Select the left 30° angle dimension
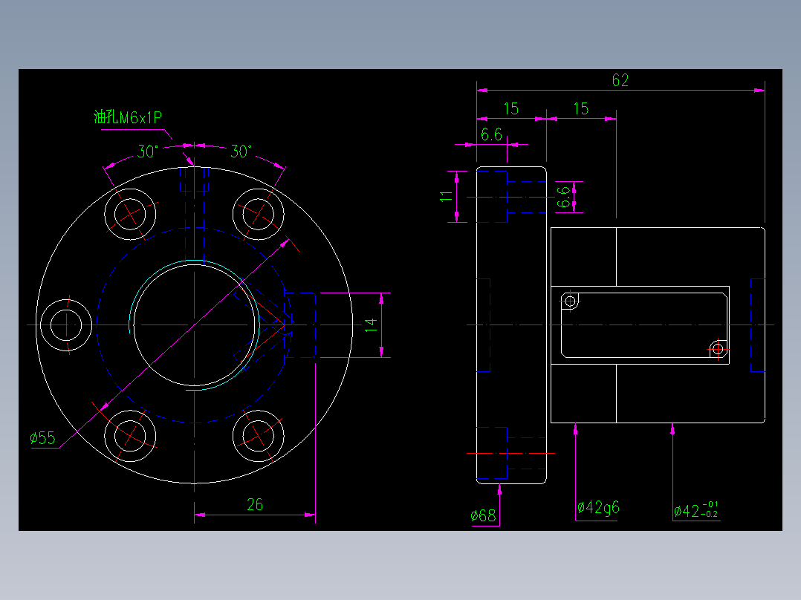 coord(148,151)
